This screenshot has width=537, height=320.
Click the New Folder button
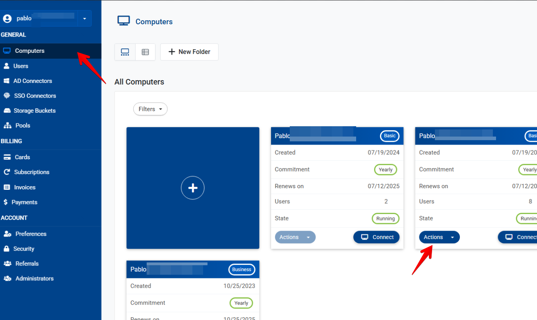coord(189,52)
